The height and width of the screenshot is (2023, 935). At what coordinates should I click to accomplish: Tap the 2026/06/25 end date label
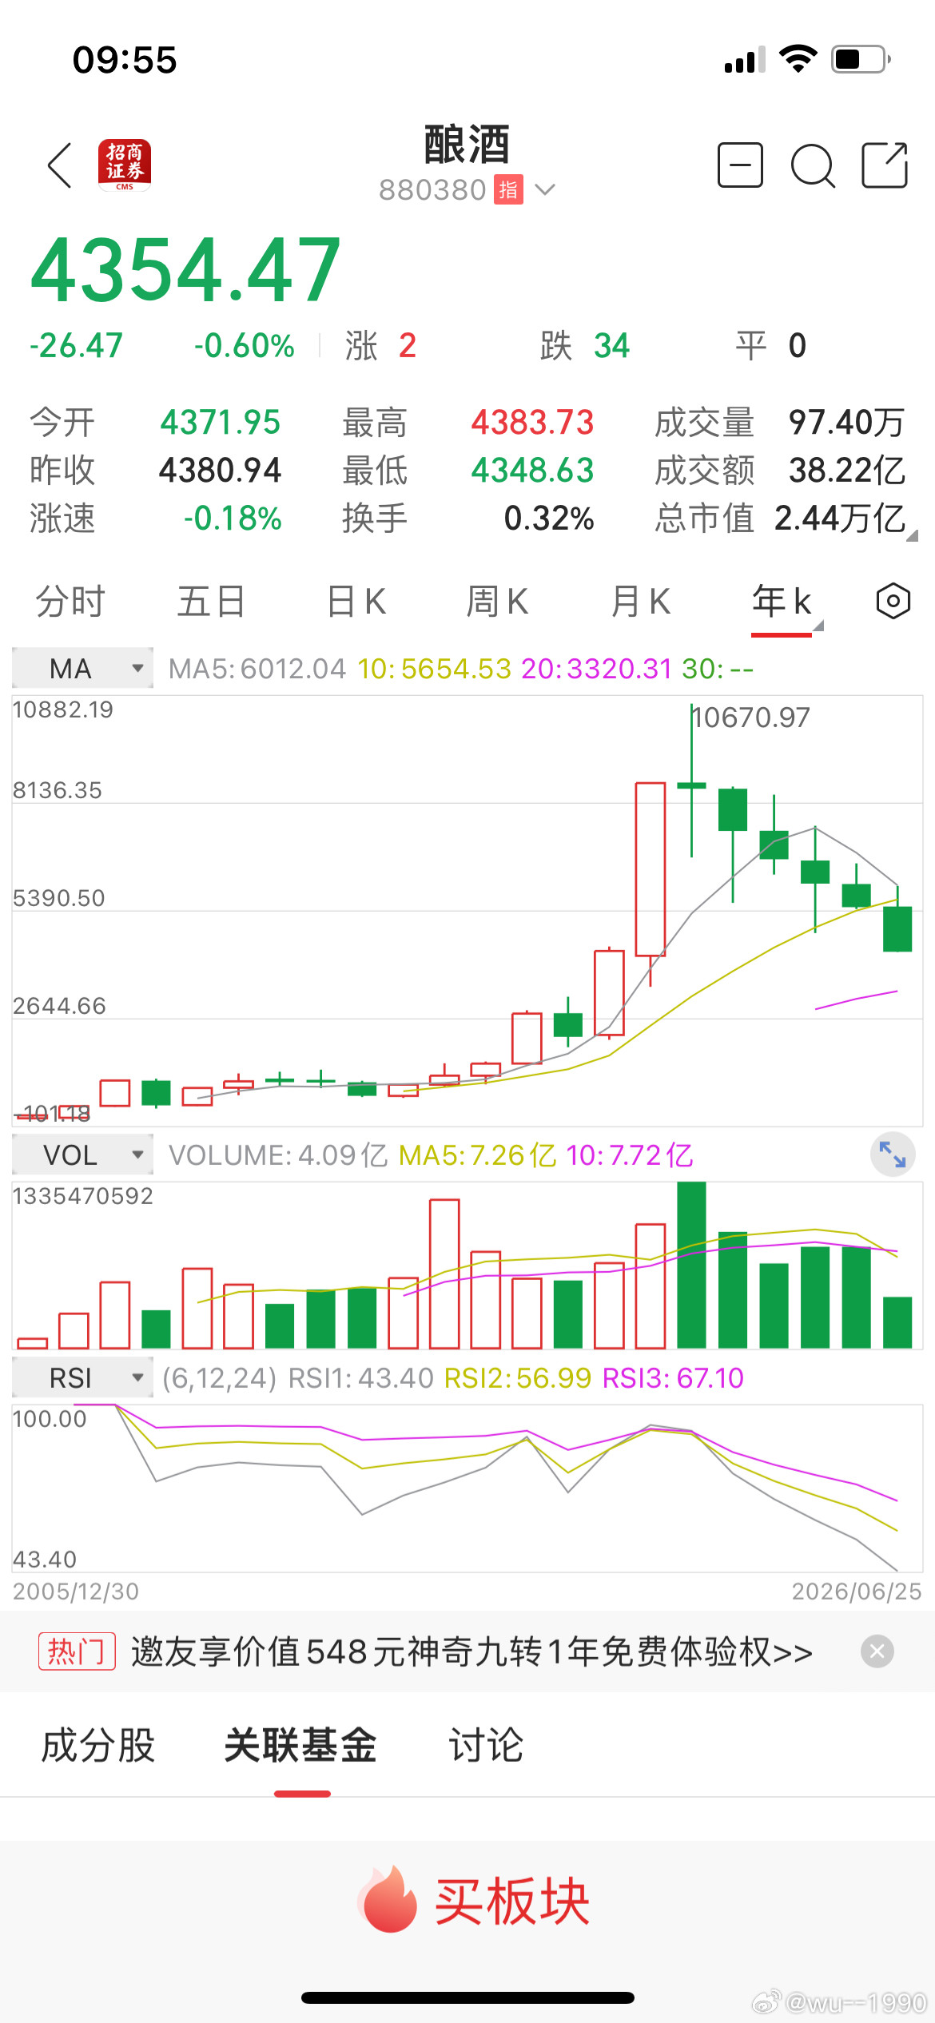click(857, 1591)
